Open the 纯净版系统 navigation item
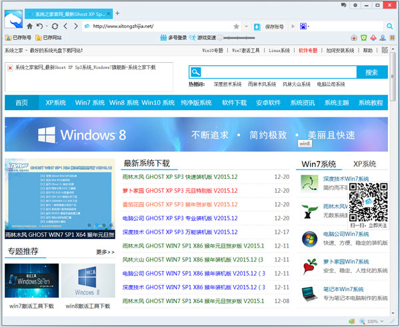 click(x=196, y=103)
